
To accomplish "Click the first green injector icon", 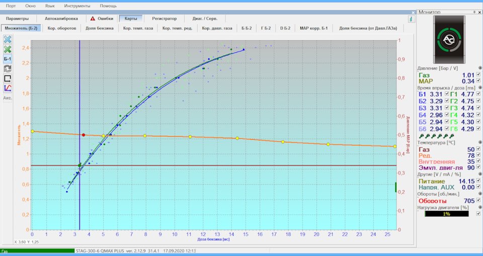I will click(421, 136).
